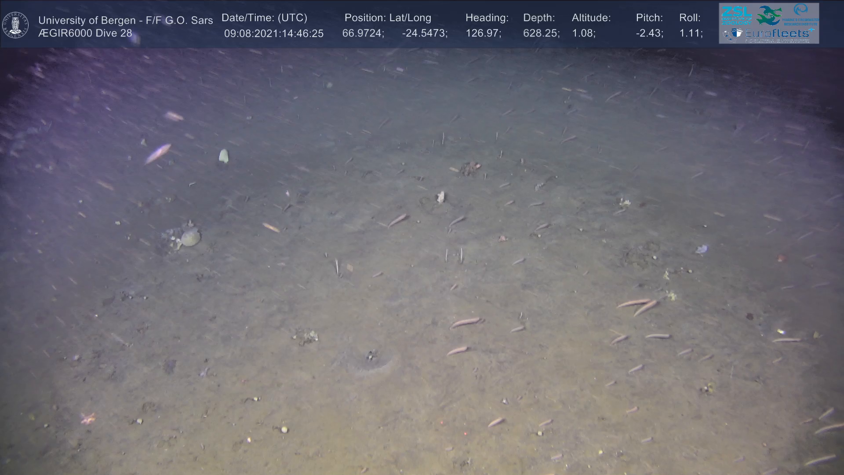Click the Altitude value 1.08
This screenshot has height=475, width=844.
[583, 33]
